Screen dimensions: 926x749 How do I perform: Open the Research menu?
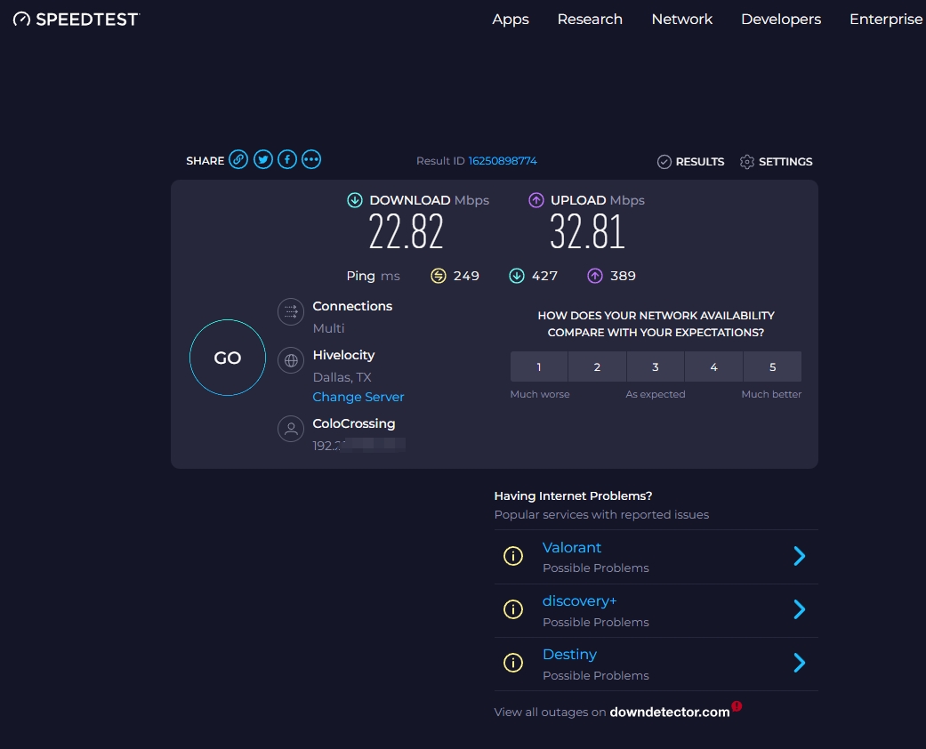[590, 20]
